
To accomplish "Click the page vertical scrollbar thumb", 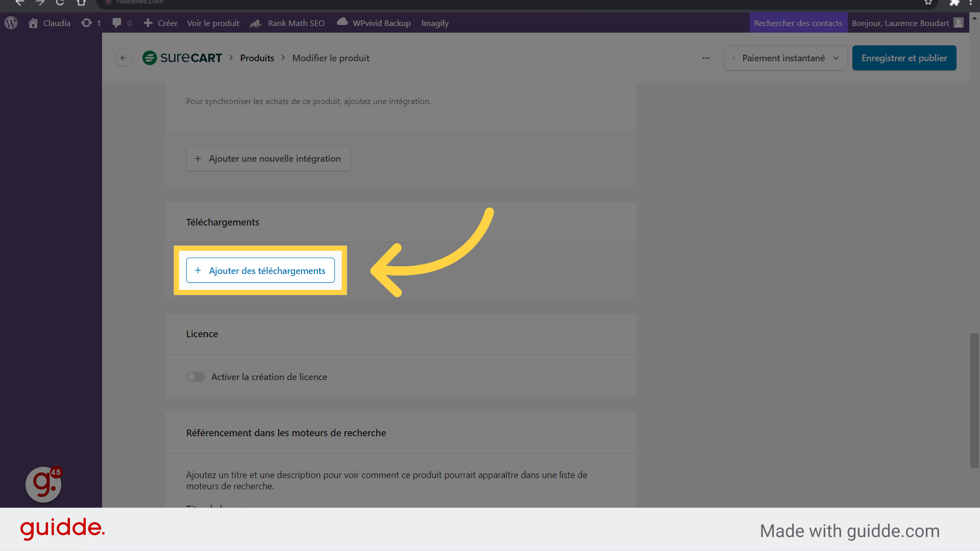I will tap(974, 400).
